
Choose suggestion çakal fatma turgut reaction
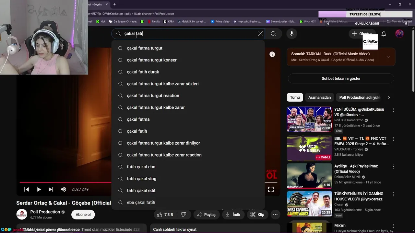(x=188, y=95)
